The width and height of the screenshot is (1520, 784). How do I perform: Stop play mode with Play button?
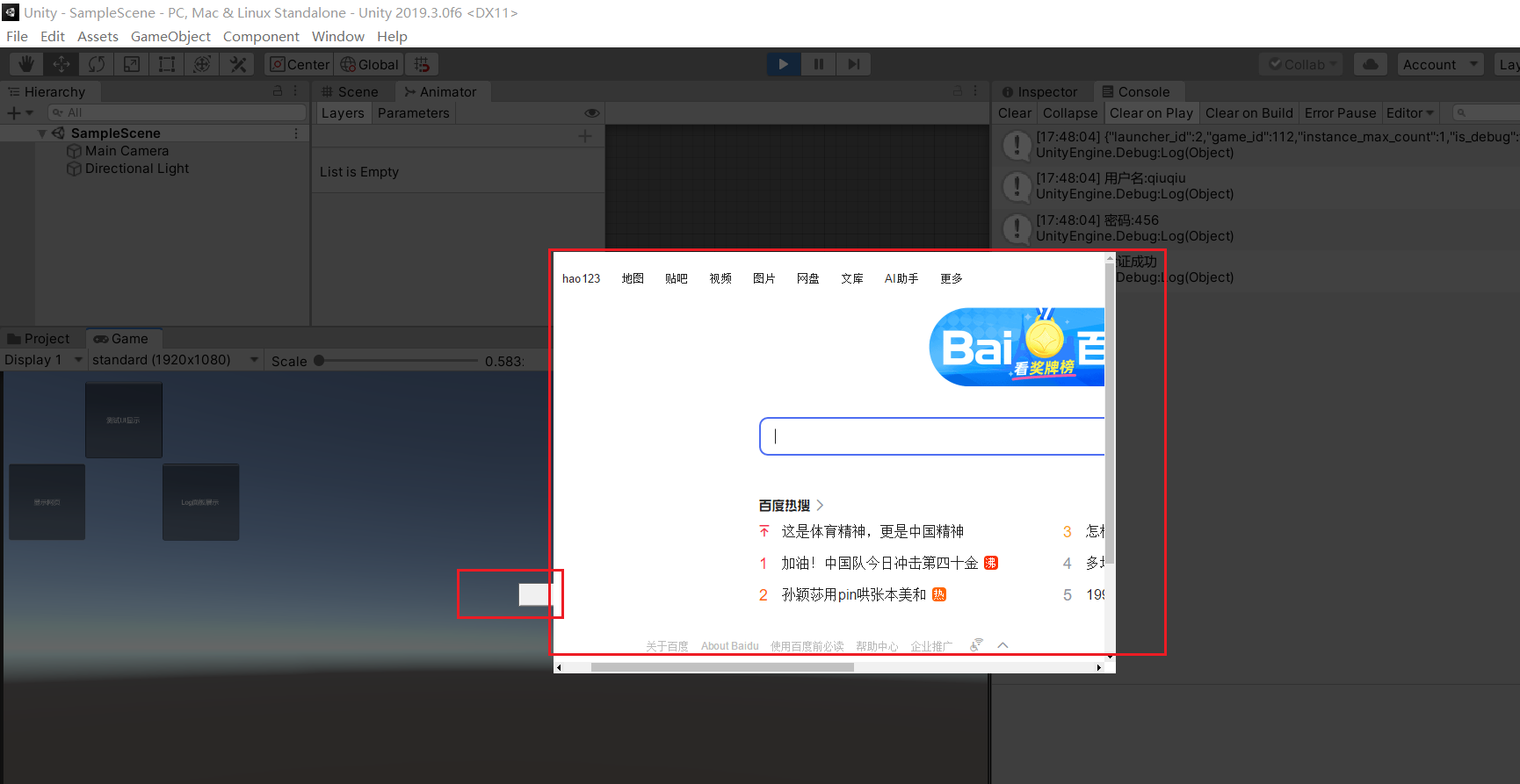pos(784,64)
